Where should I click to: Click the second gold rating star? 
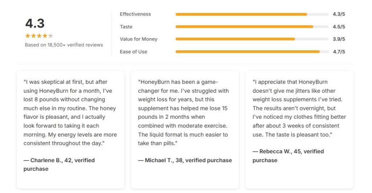[x=33, y=36]
